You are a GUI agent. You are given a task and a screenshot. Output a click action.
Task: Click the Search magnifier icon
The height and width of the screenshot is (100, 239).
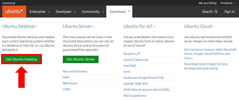[216, 12]
